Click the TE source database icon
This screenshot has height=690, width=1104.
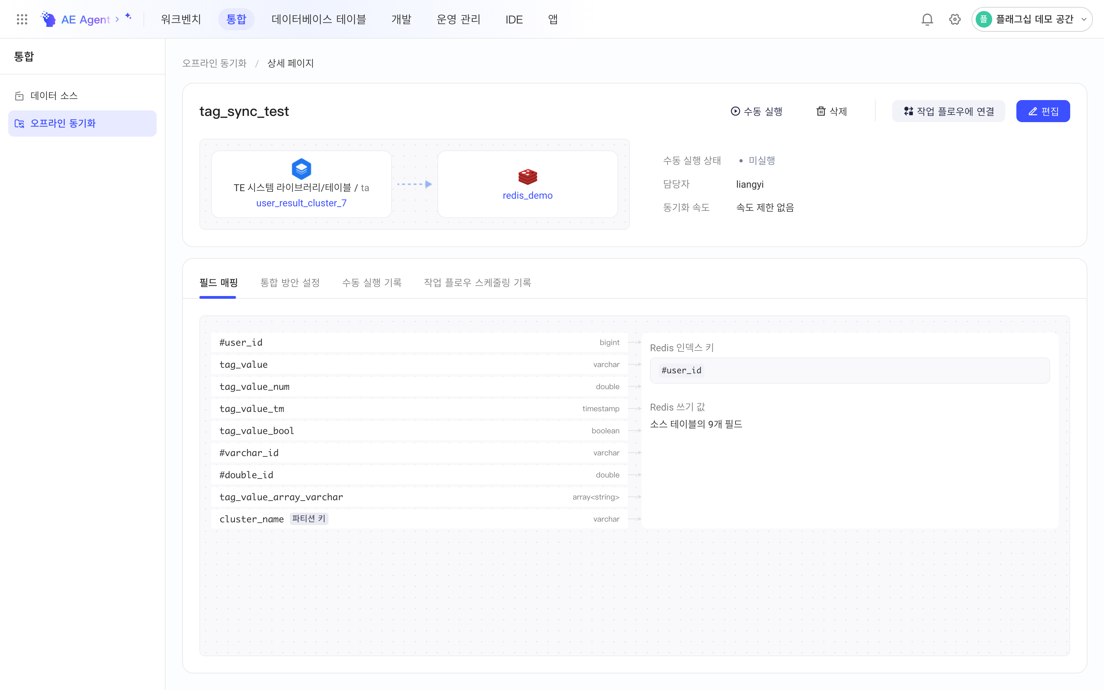click(x=302, y=169)
